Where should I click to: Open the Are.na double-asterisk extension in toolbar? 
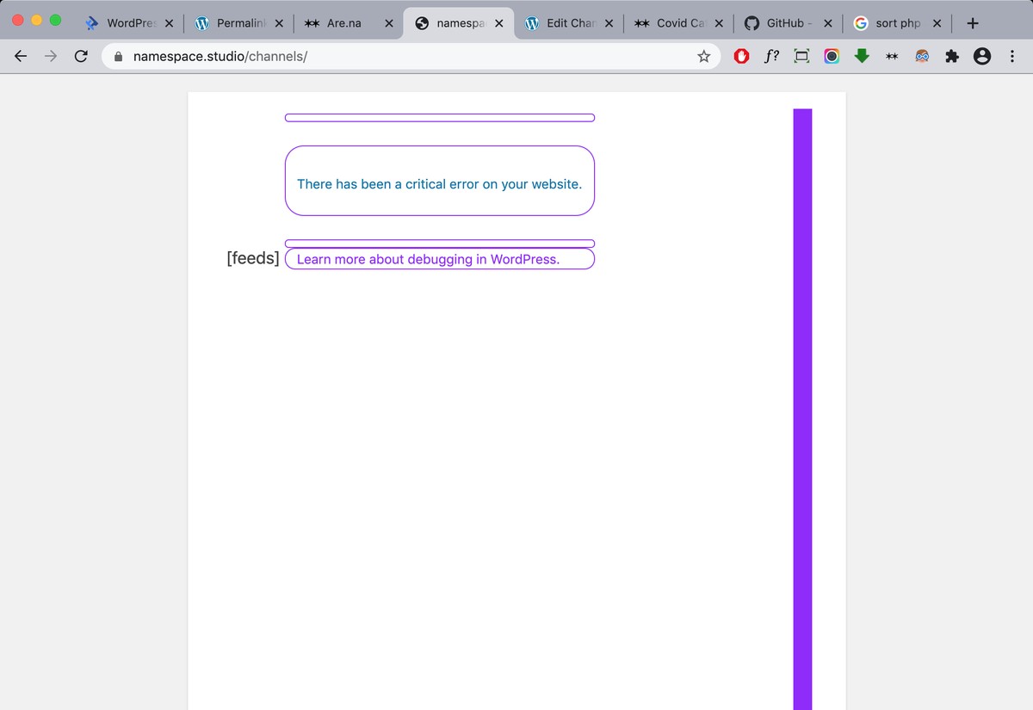[892, 57]
